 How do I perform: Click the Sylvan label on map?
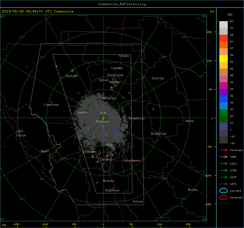click(x=104, y=80)
